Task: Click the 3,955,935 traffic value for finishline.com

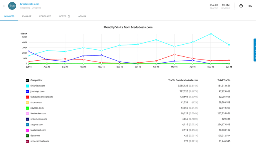Action: 183,86
